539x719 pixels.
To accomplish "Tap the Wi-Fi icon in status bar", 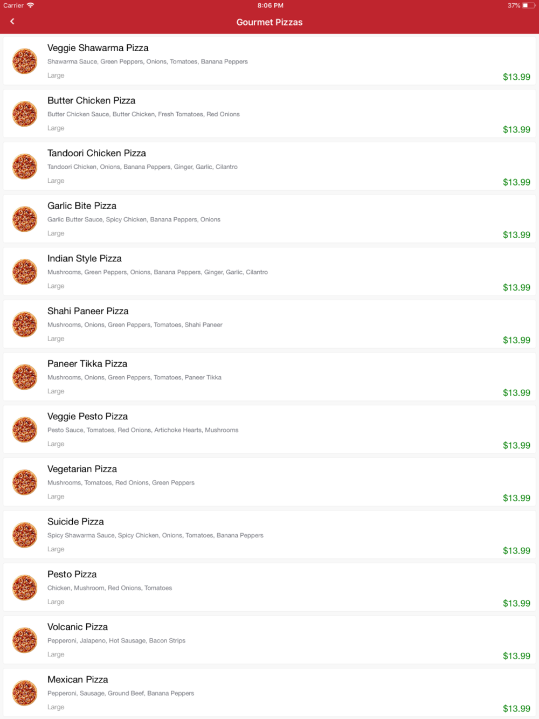I will [x=30, y=5].
